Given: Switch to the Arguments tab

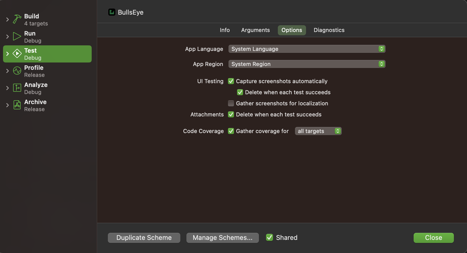Looking at the screenshot, I should tap(255, 30).
